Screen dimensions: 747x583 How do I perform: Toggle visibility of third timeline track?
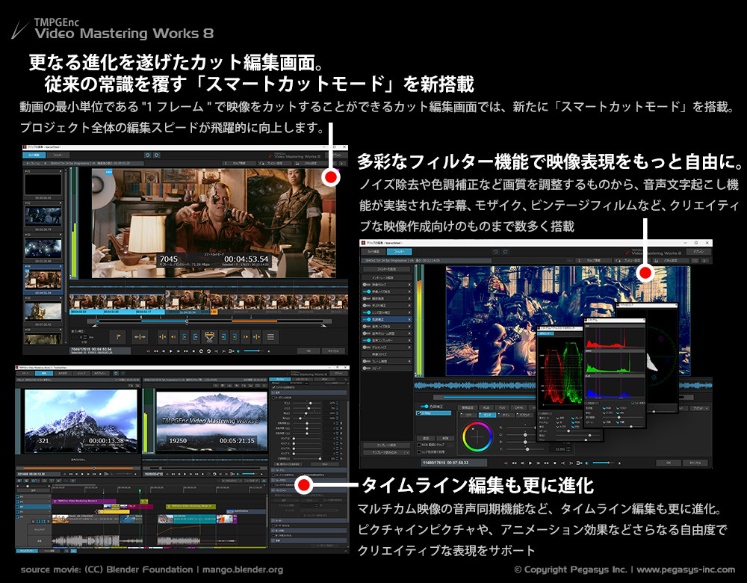coord(18,507)
